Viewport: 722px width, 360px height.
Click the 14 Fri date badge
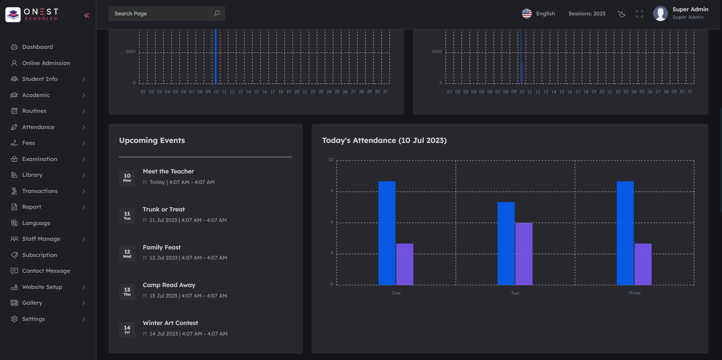click(x=127, y=330)
